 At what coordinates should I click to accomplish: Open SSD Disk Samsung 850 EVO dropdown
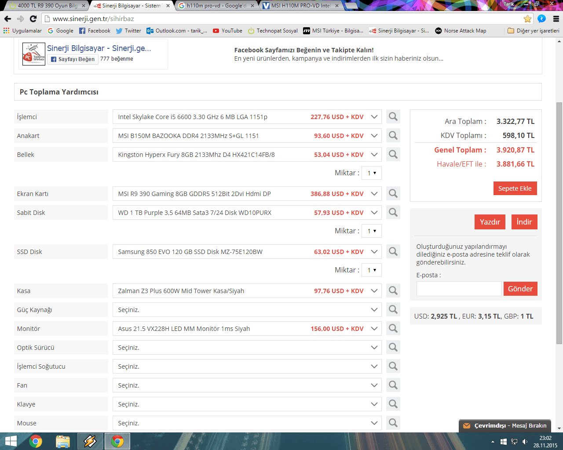pos(247,251)
